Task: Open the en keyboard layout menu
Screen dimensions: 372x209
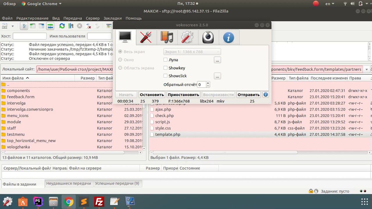Action: [330, 4]
